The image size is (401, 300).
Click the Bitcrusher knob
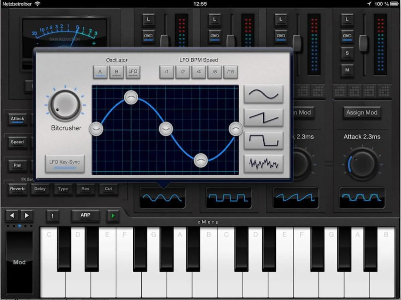pyautogui.click(x=65, y=105)
